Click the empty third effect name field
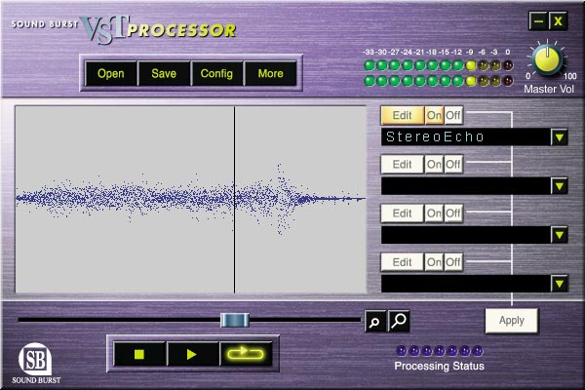Screen dimensions: 585x390 pyautogui.click(x=466, y=235)
